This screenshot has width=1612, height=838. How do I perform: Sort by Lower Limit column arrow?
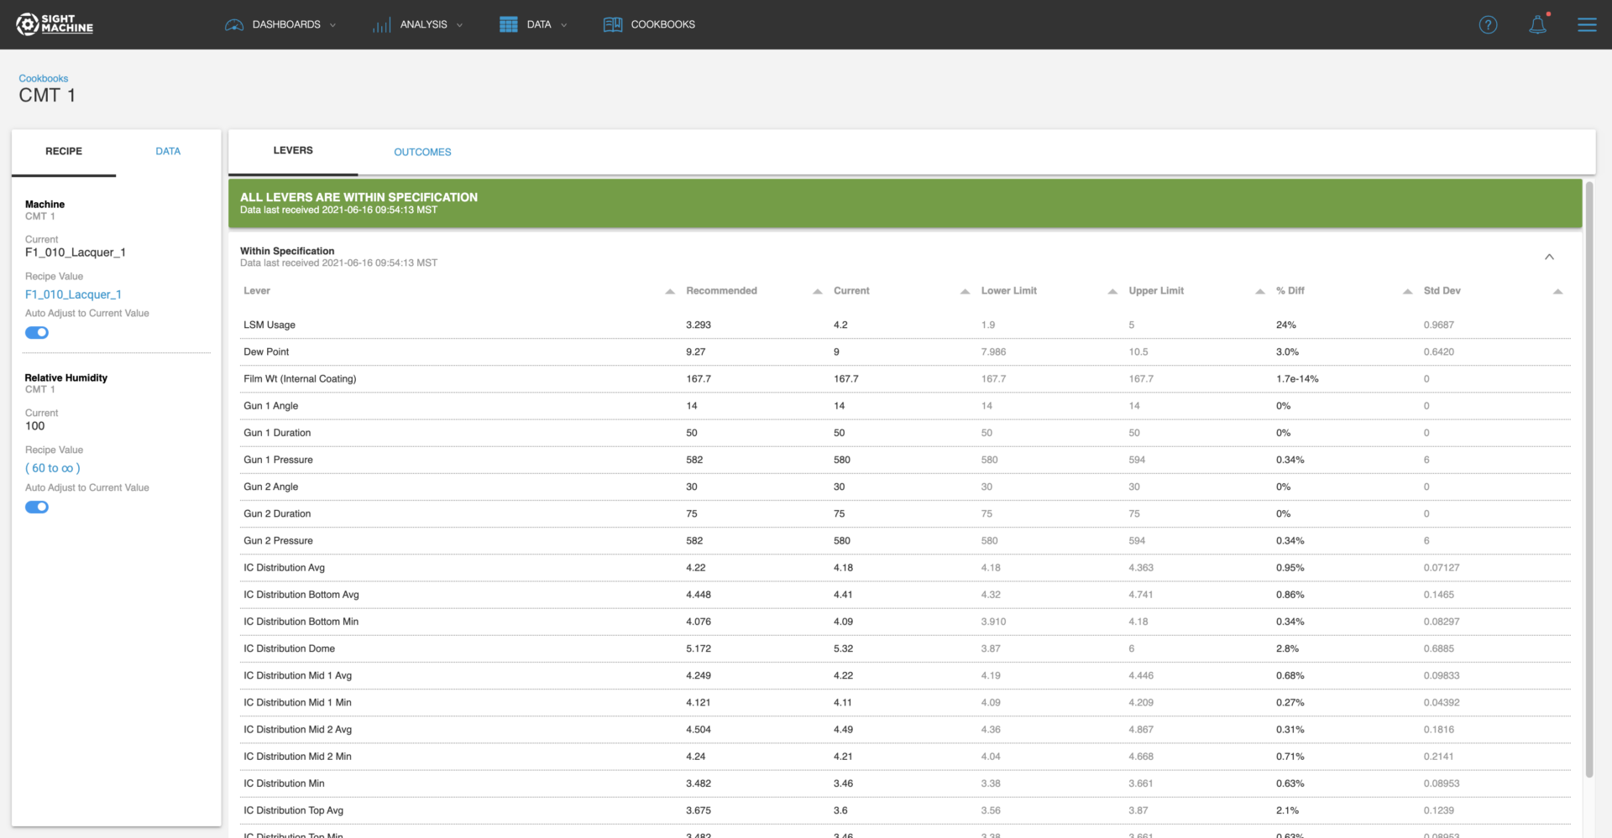pyautogui.click(x=1112, y=292)
